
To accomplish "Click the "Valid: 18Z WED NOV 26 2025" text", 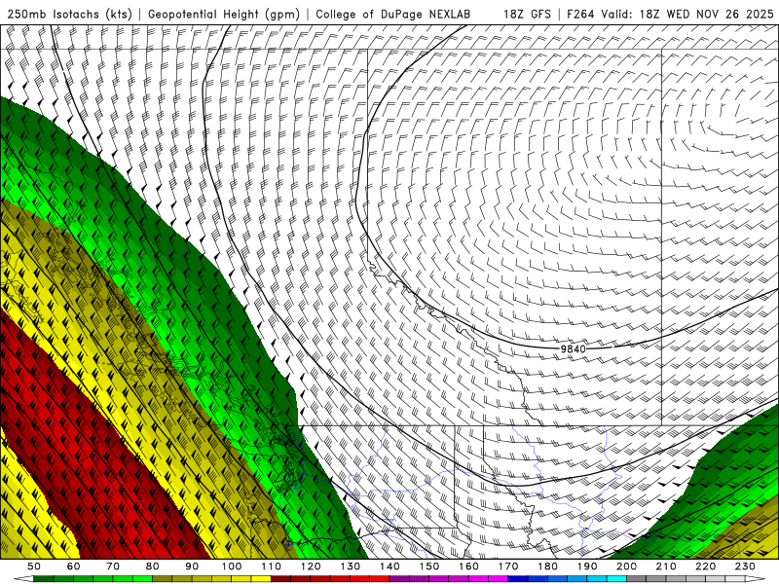I will click(x=687, y=14).
